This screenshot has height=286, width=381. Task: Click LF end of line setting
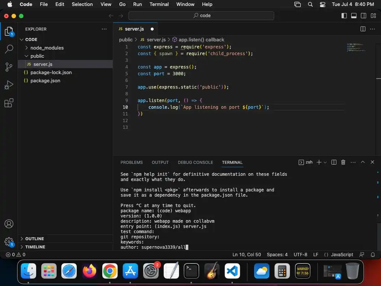[x=316, y=255]
